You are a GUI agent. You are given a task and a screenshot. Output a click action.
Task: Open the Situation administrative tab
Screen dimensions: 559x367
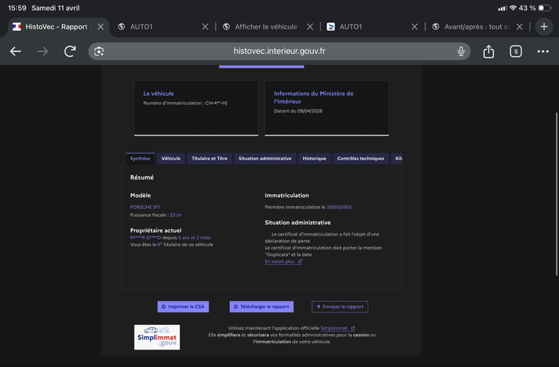[265, 159]
